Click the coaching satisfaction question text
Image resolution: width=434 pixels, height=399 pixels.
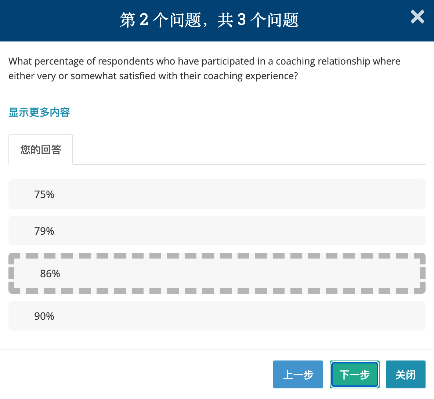point(204,69)
